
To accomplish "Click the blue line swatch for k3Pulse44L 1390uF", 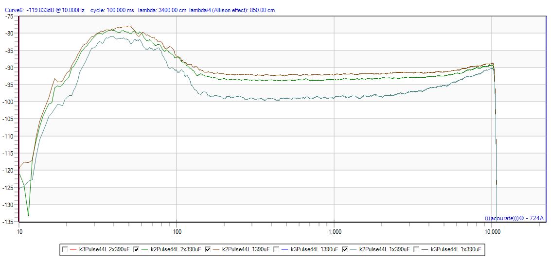I will coord(284,249).
